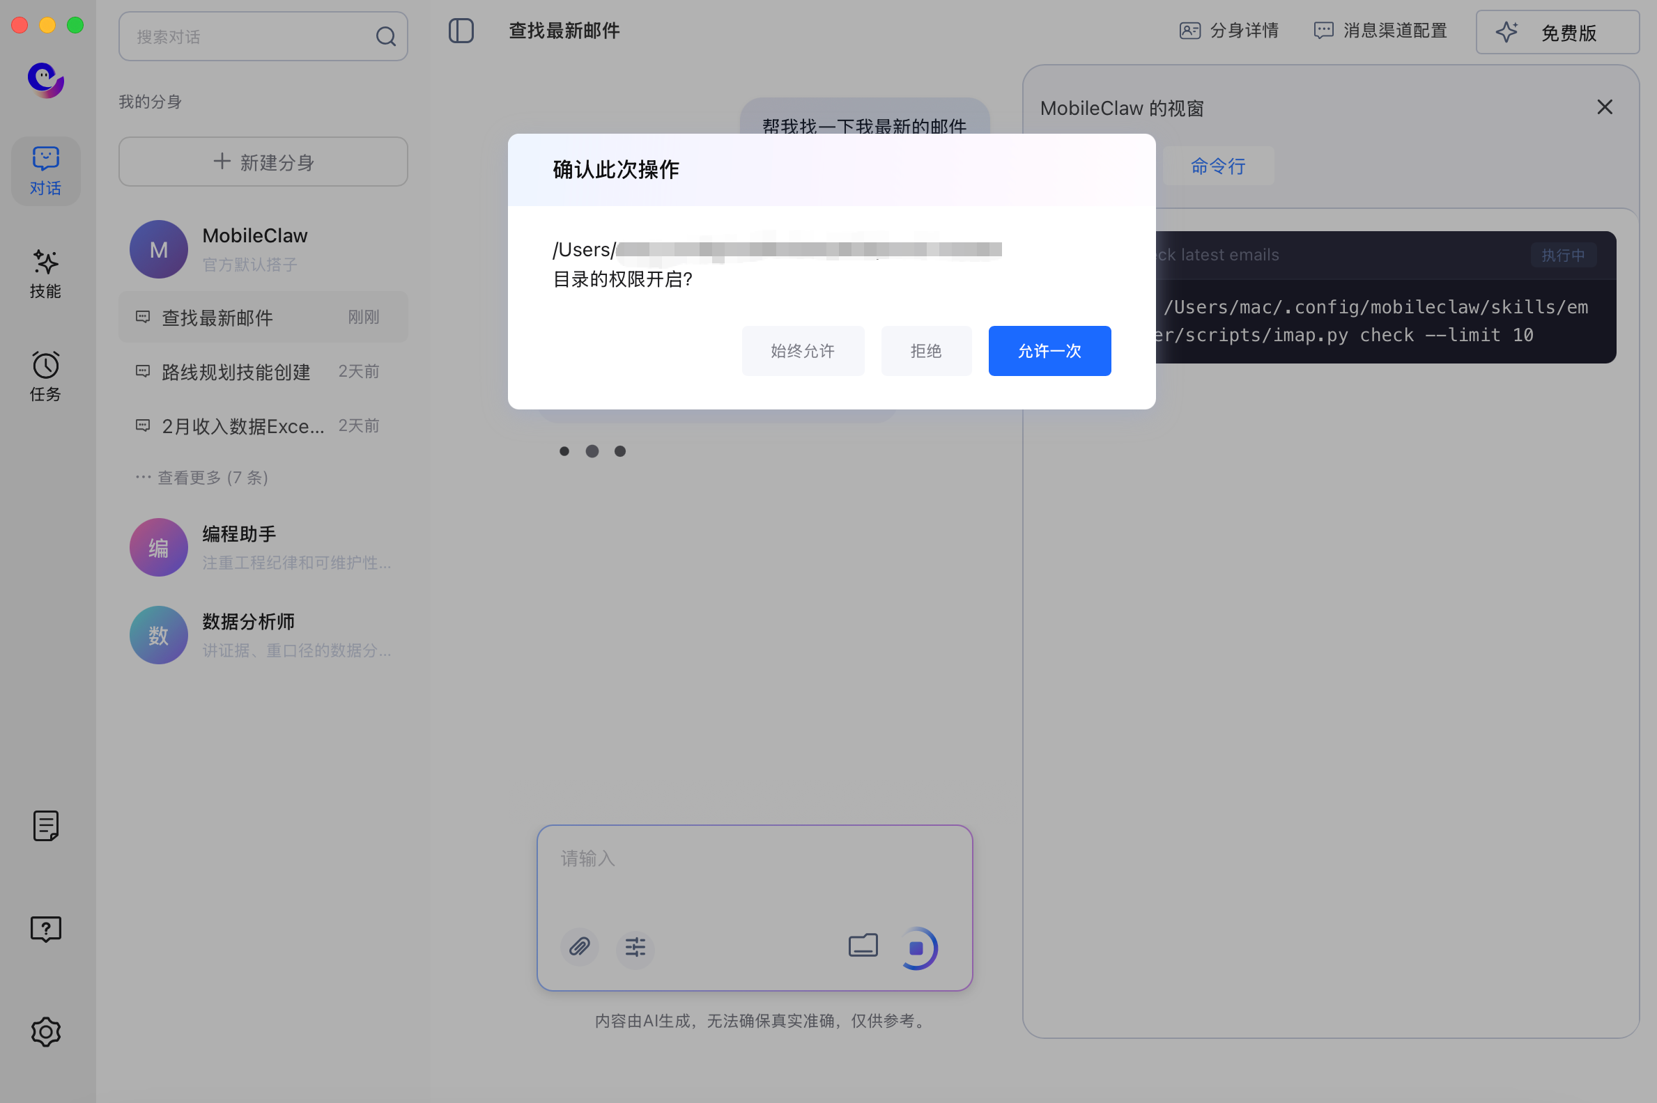Click the 新建分身 button
The width and height of the screenshot is (1657, 1103).
(263, 162)
